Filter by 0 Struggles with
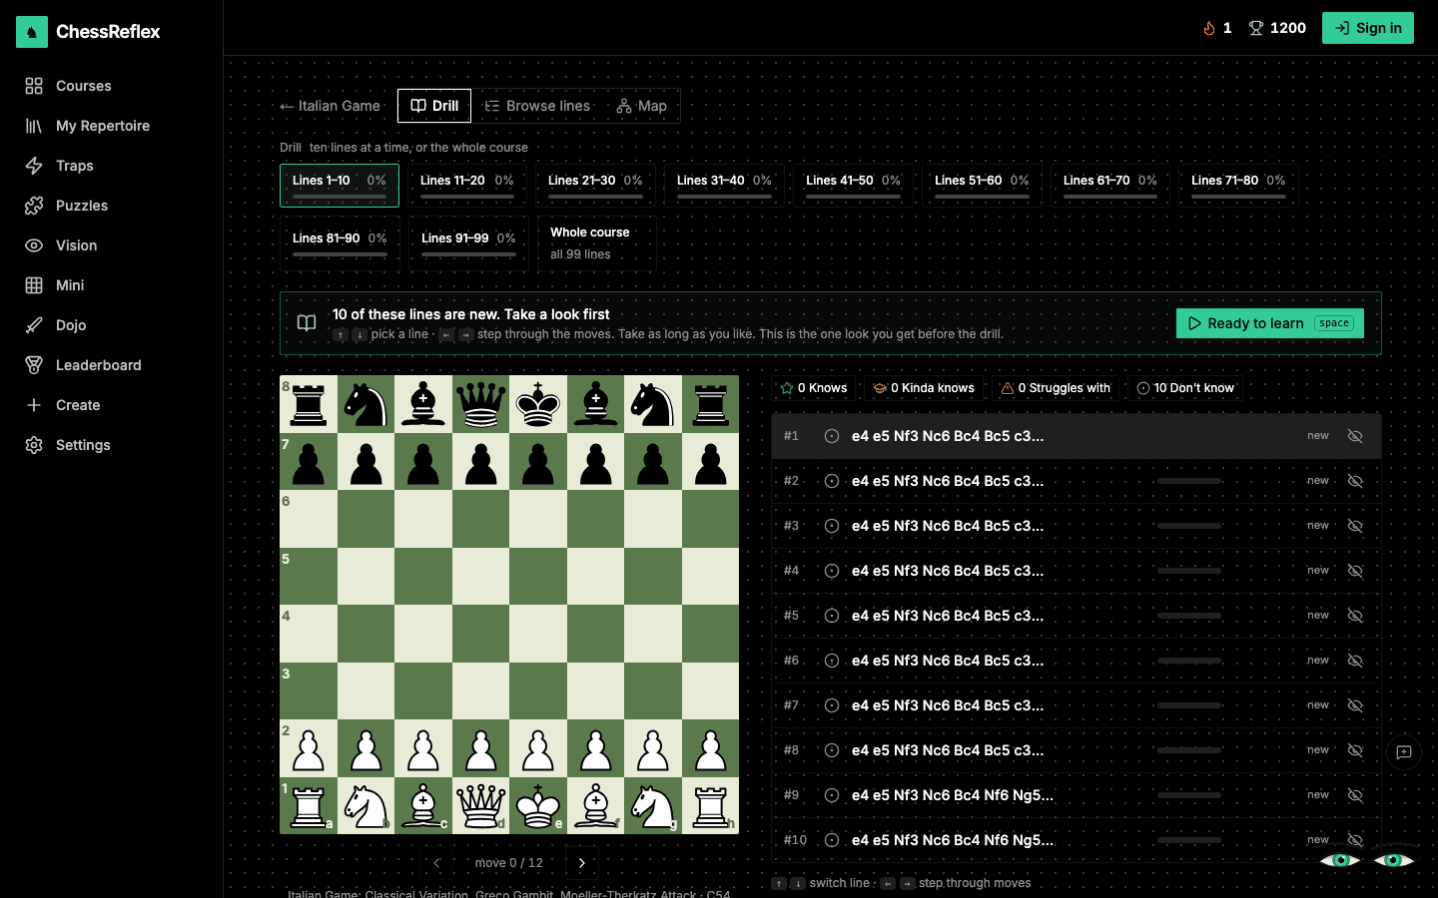 click(x=1056, y=388)
